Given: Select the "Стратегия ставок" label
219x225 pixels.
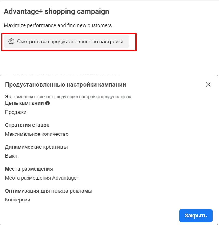Looking at the screenshot, I should (x=27, y=125).
